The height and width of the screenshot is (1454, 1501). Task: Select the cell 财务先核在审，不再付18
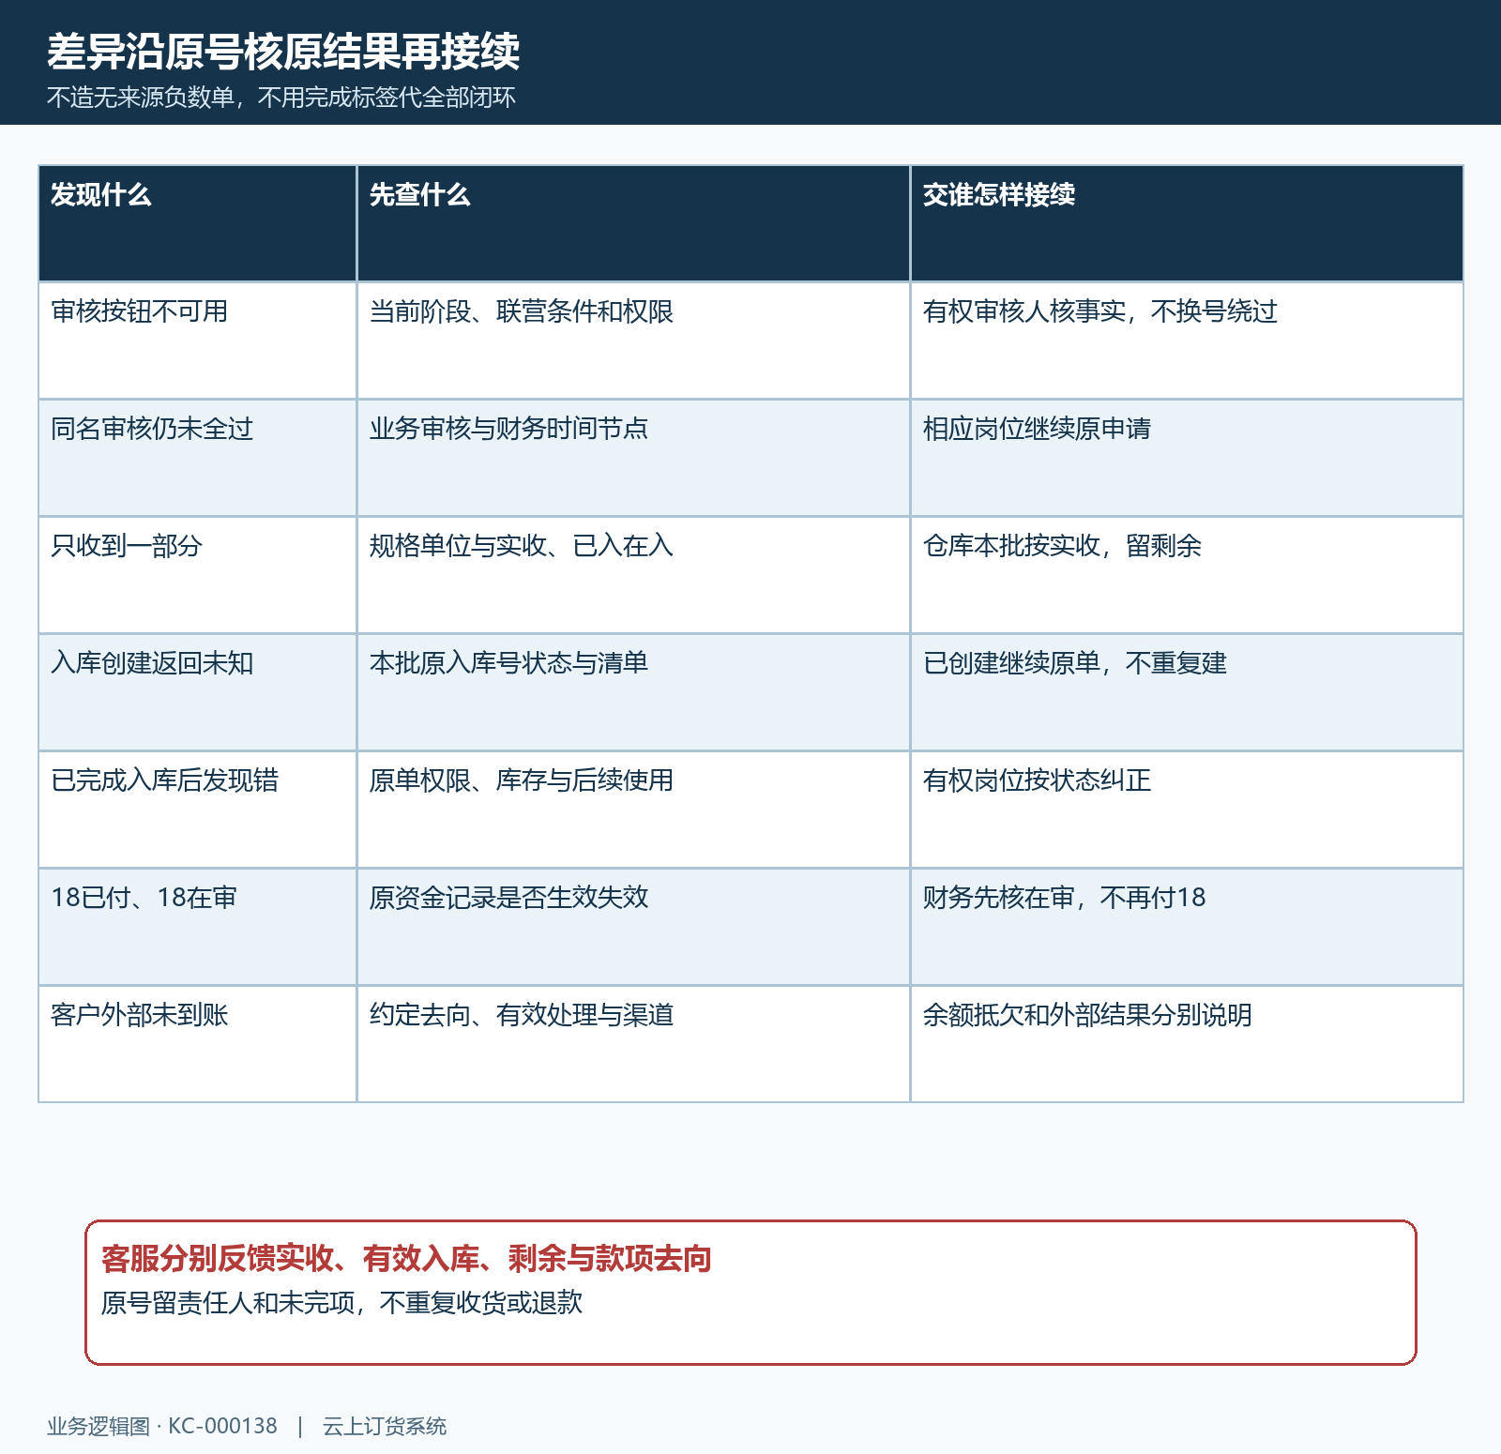pyautogui.click(x=1187, y=927)
